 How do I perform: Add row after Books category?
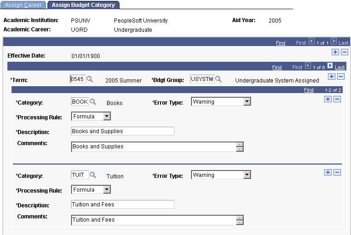[x=328, y=99]
